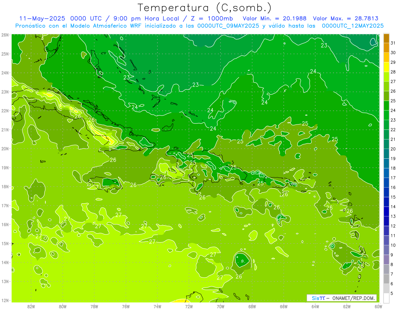Click the longitude axis label '60W'

click(x=378, y=306)
